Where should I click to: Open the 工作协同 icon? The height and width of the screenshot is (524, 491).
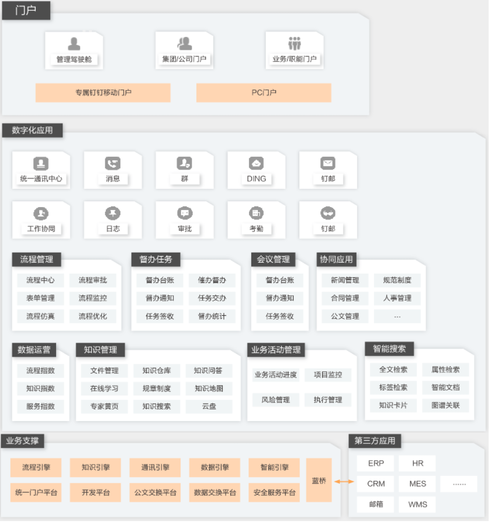tap(41, 214)
